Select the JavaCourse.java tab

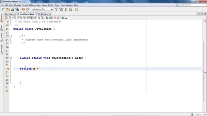click(27, 14)
